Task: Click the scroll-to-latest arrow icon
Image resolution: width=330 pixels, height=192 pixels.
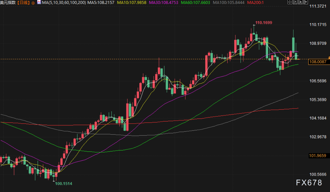Action: pyautogui.click(x=305, y=2)
